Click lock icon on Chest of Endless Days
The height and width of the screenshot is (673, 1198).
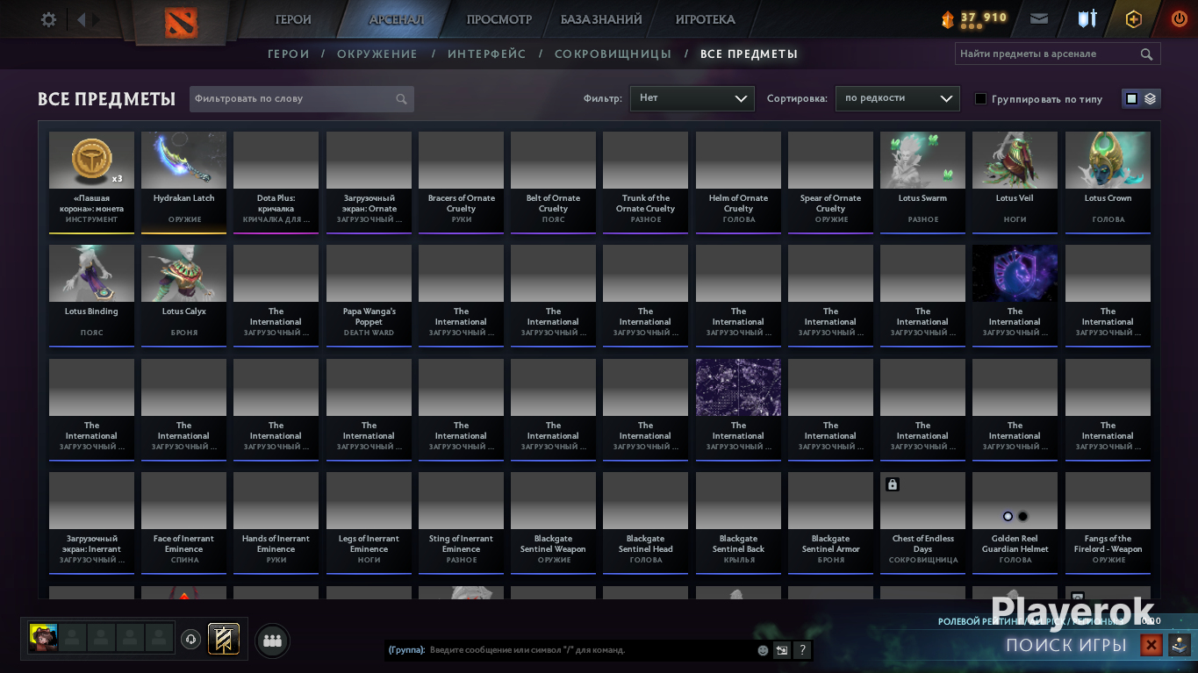[x=892, y=484]
